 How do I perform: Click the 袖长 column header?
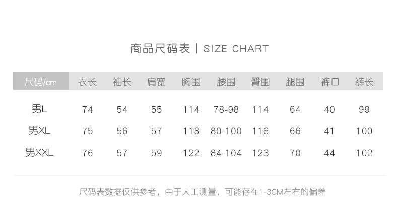122,82
